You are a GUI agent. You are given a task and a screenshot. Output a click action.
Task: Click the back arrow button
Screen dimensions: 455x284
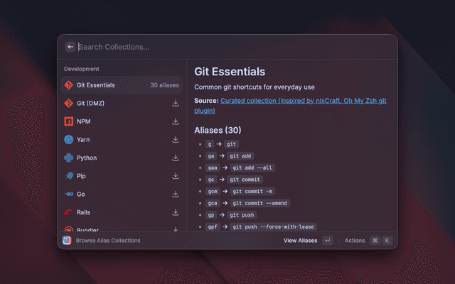tap(70, 47)
